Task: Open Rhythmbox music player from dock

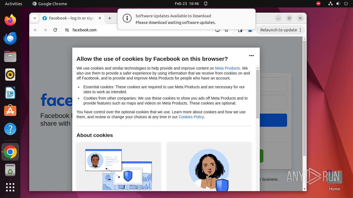Action: coord(10,75)
